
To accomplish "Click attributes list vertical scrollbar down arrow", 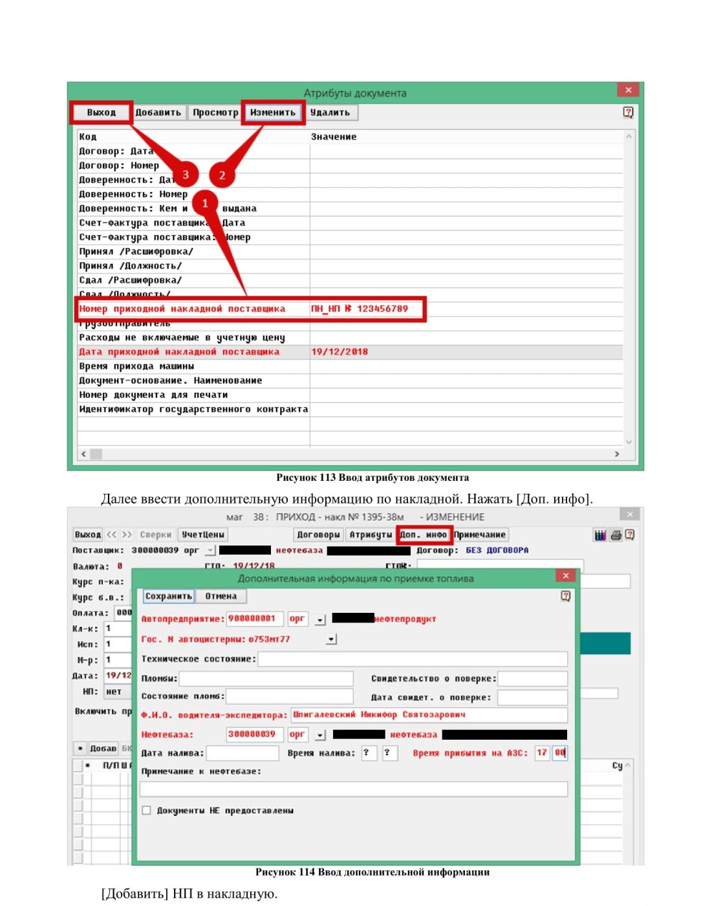I will point(629,442).
